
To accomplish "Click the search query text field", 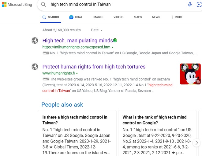I will (116, 5).
